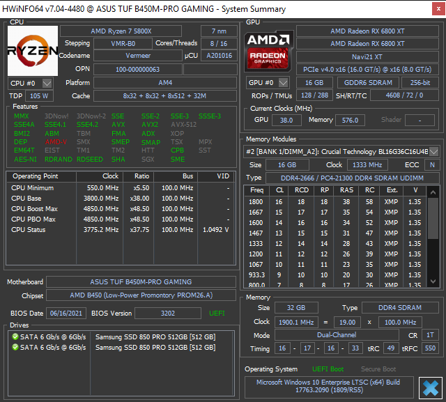Viewport: 446px width, 402px height.
Task: Click the GPU clock 38.0 value
Action: 286,120
